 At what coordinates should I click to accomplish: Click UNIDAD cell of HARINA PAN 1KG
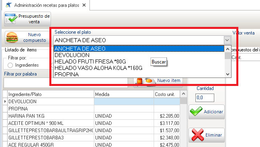[124, 116]
